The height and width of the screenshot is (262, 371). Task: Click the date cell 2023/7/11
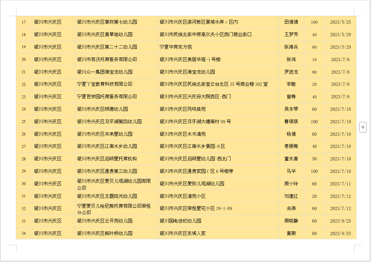(340, 184)
